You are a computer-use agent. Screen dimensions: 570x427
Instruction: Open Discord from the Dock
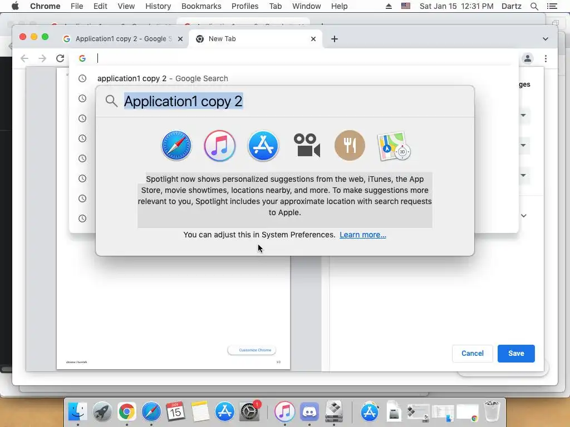(309, 411)
